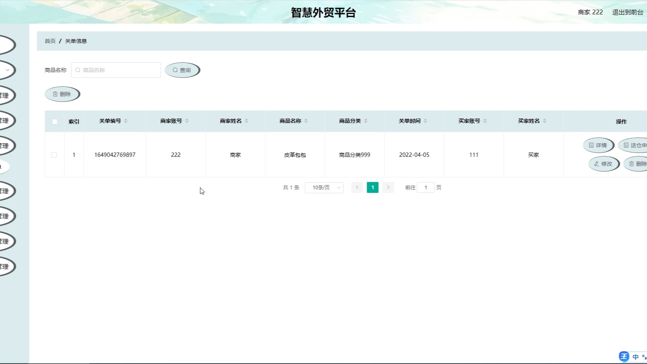Sort by 商家姓名 using its sort arrows

point(246,121)
